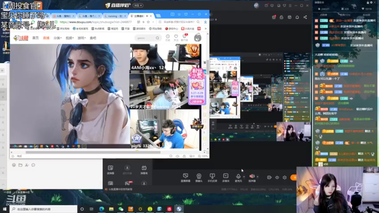Toggle the 扬声器 speaker mute
The height and width of the screenshot is (213, 379).
coord(252,177)
